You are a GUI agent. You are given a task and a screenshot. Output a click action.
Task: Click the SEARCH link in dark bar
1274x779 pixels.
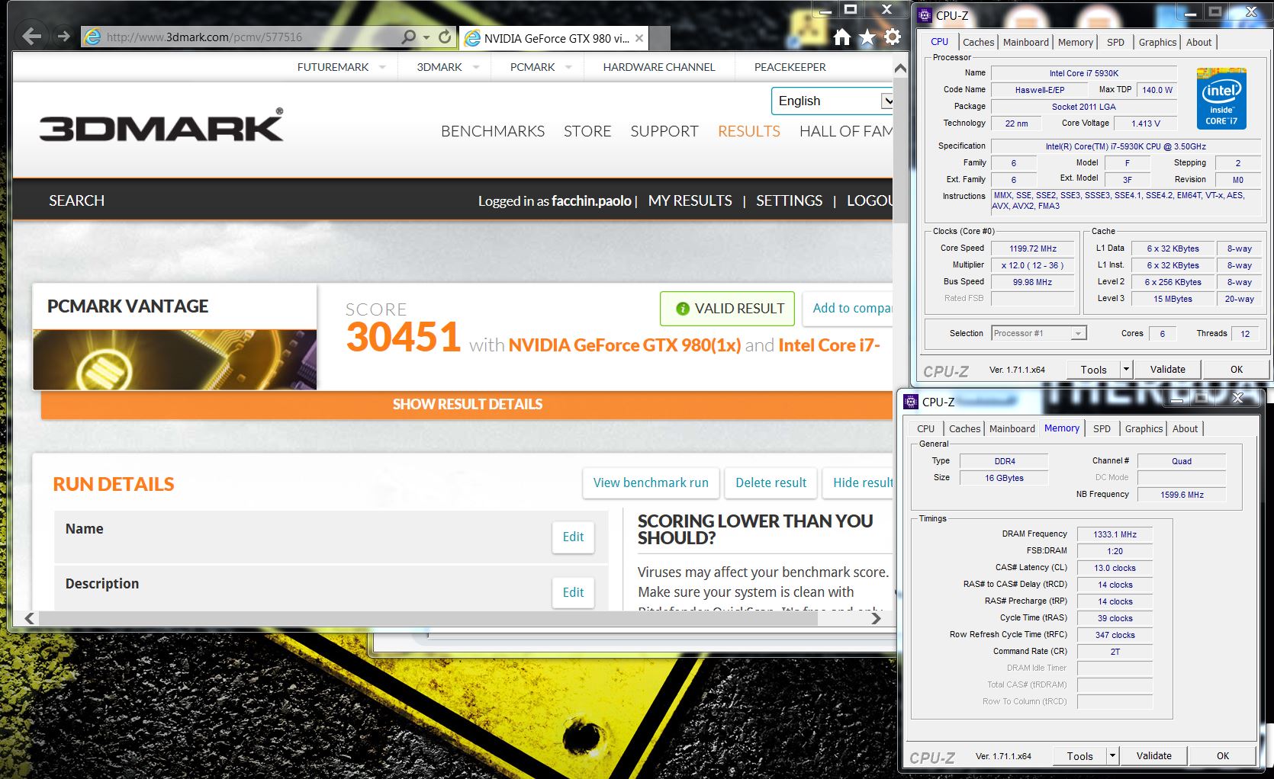pyautogui.click(x=76, y=200)
